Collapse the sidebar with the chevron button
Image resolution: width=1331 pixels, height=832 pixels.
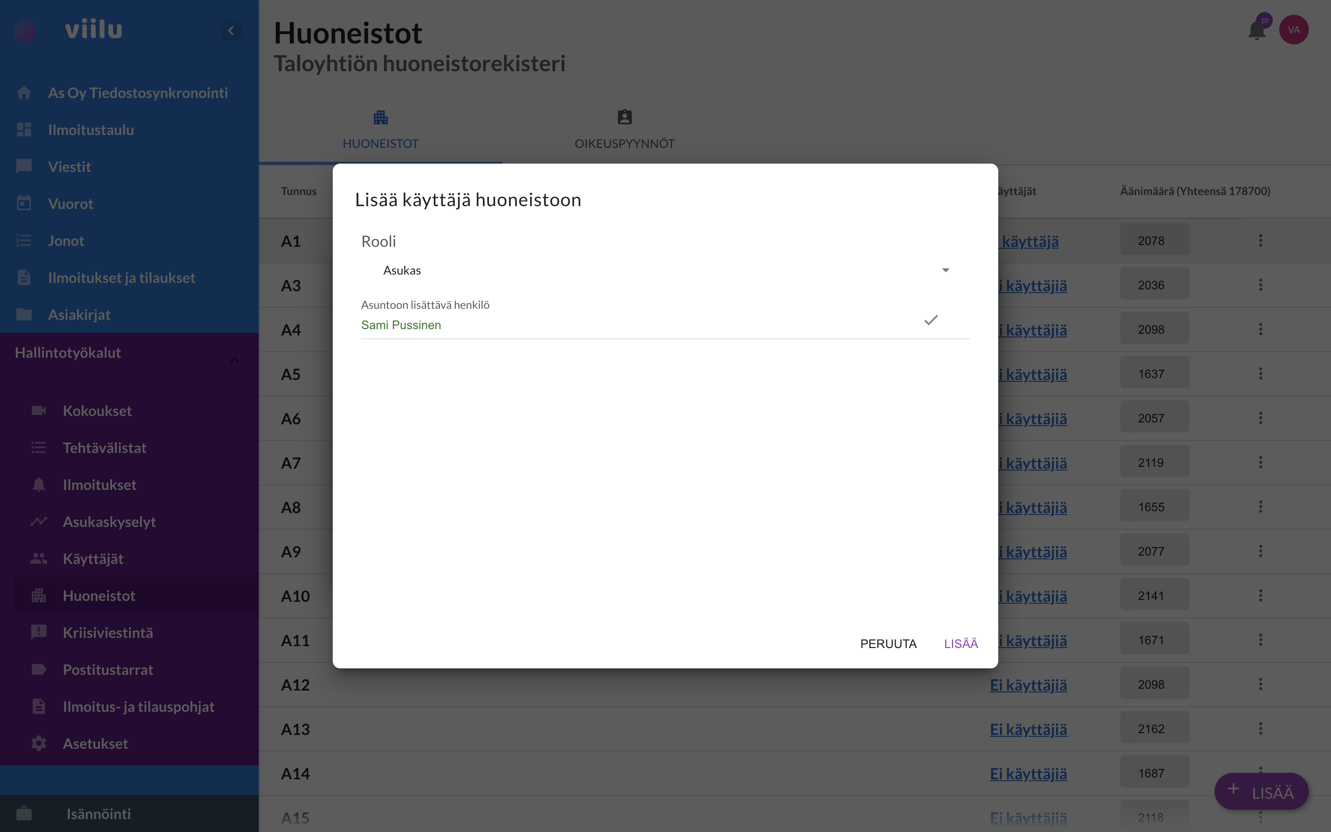pyautogui.click(x=231, y=30)
